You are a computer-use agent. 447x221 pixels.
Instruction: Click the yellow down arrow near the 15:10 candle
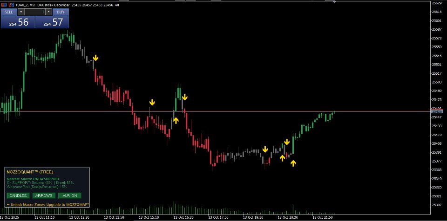(x=152, y=103)
